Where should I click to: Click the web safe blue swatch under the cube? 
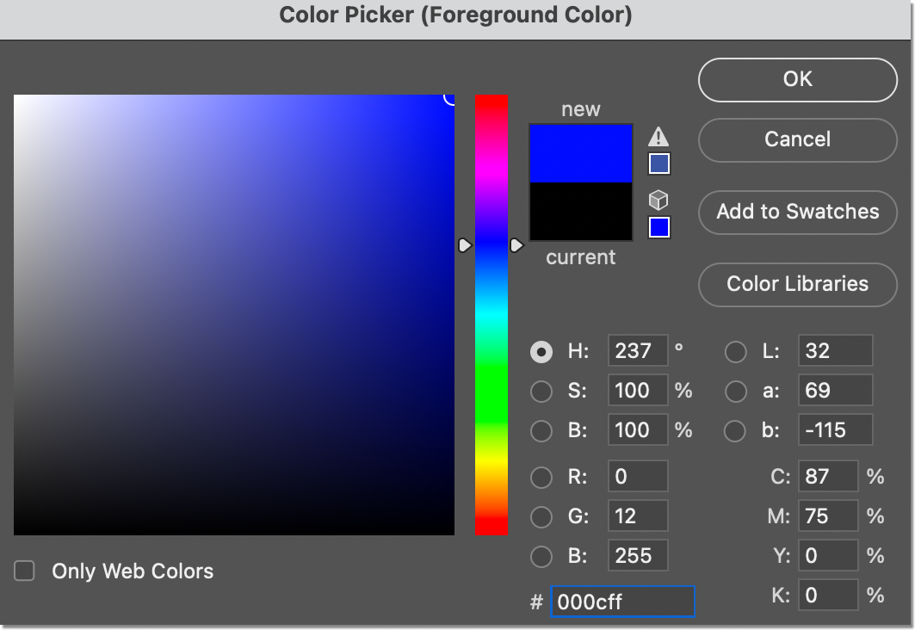658,227
